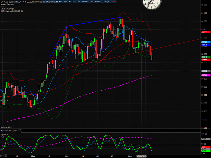
Task: Click the red 83.335 price axis tag
Action: coord(206,32)
